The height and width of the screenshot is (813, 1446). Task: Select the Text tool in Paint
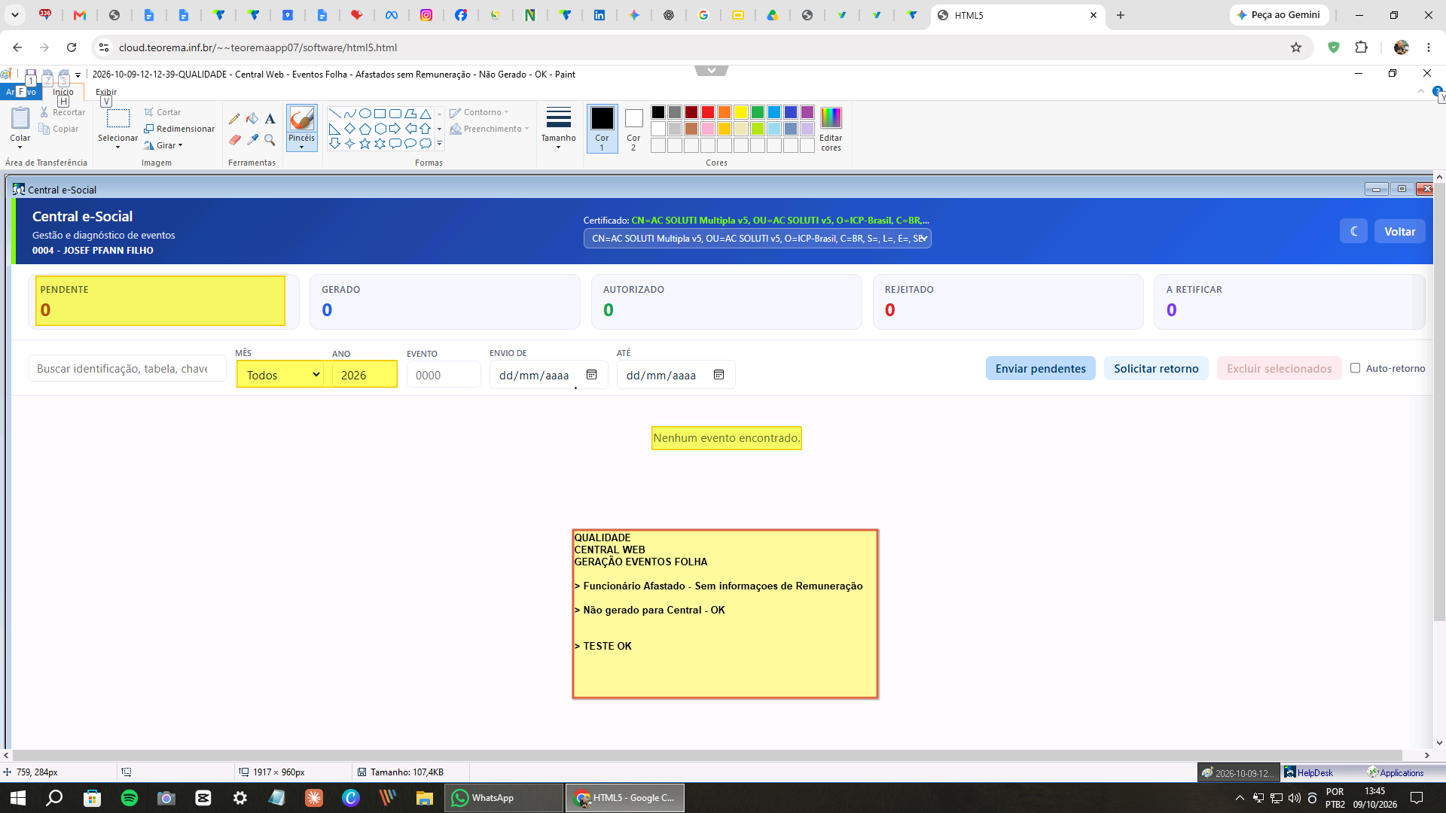(x=270, y=119)
